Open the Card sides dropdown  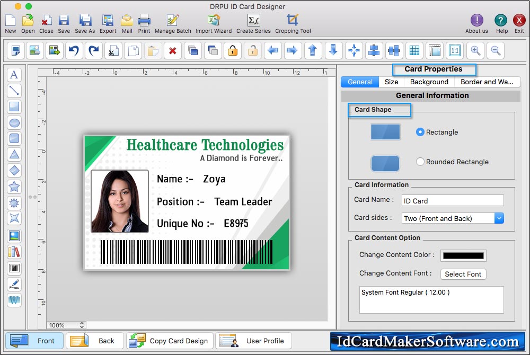(x=499, y=218)
